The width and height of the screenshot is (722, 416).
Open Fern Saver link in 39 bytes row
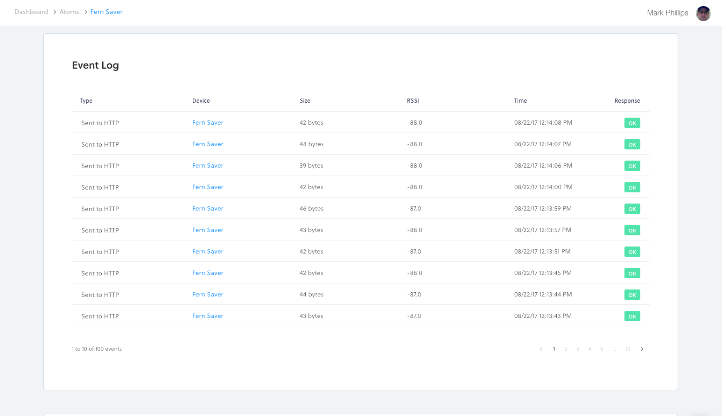208,166
